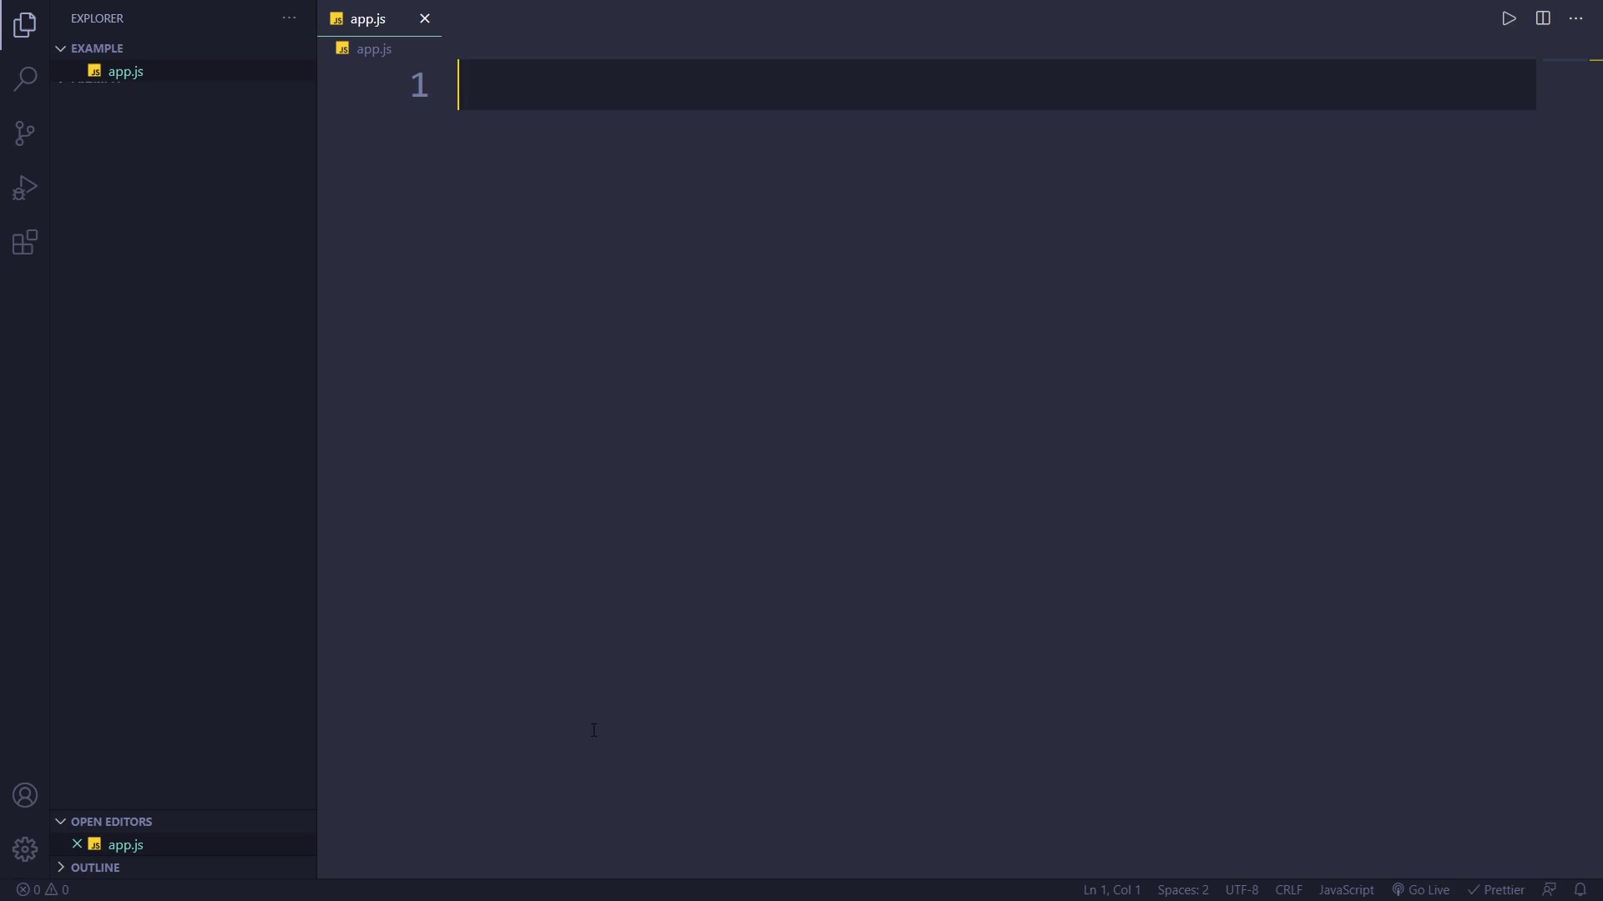Click the Accounts icon
The image size is (1603, 901).
25,796
